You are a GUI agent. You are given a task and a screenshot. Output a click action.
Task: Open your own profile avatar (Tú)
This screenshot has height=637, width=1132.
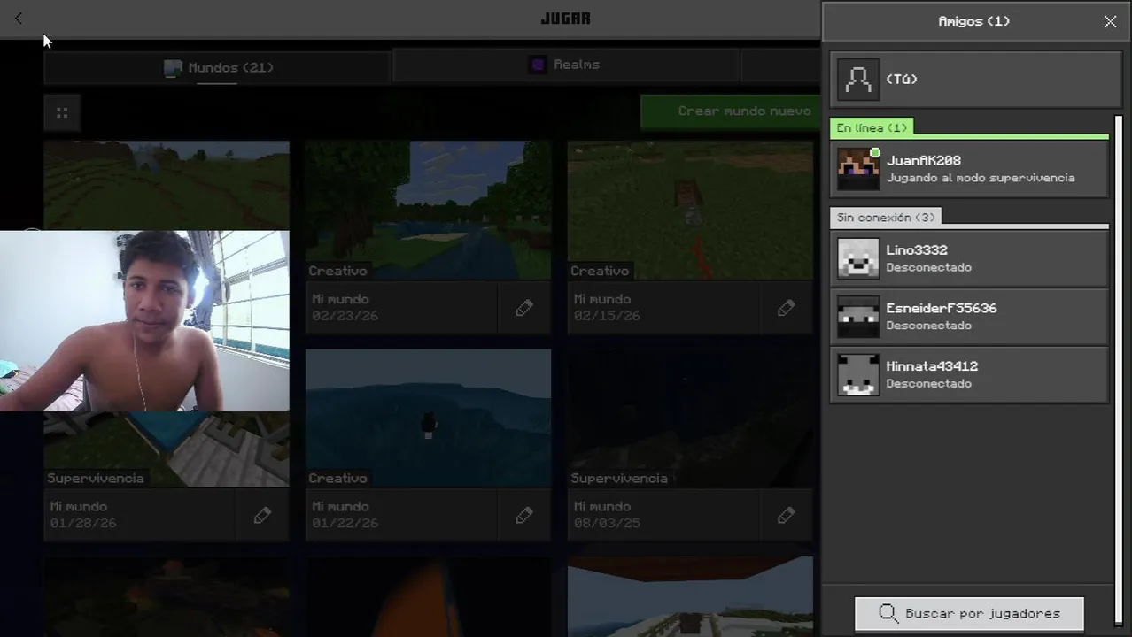(x=858, y=80)
